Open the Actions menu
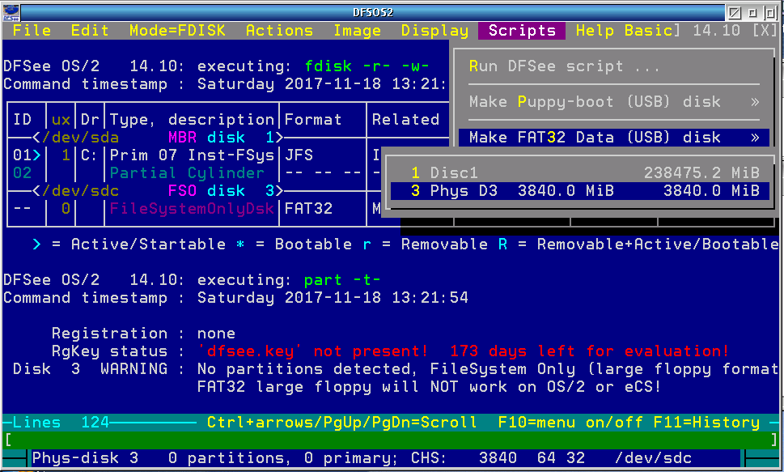 279,31
